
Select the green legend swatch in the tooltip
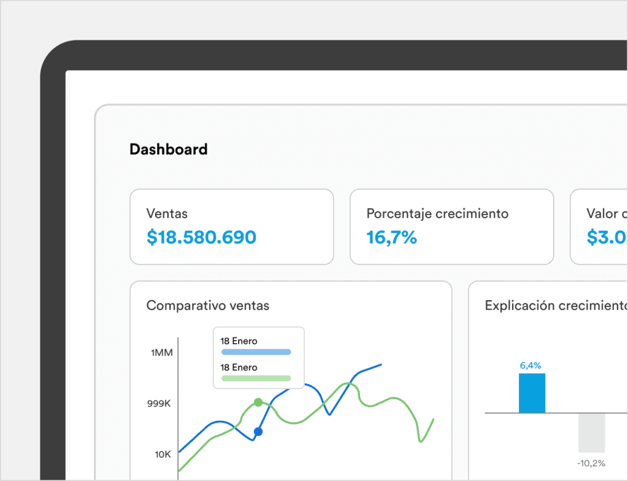pos(256,379)
